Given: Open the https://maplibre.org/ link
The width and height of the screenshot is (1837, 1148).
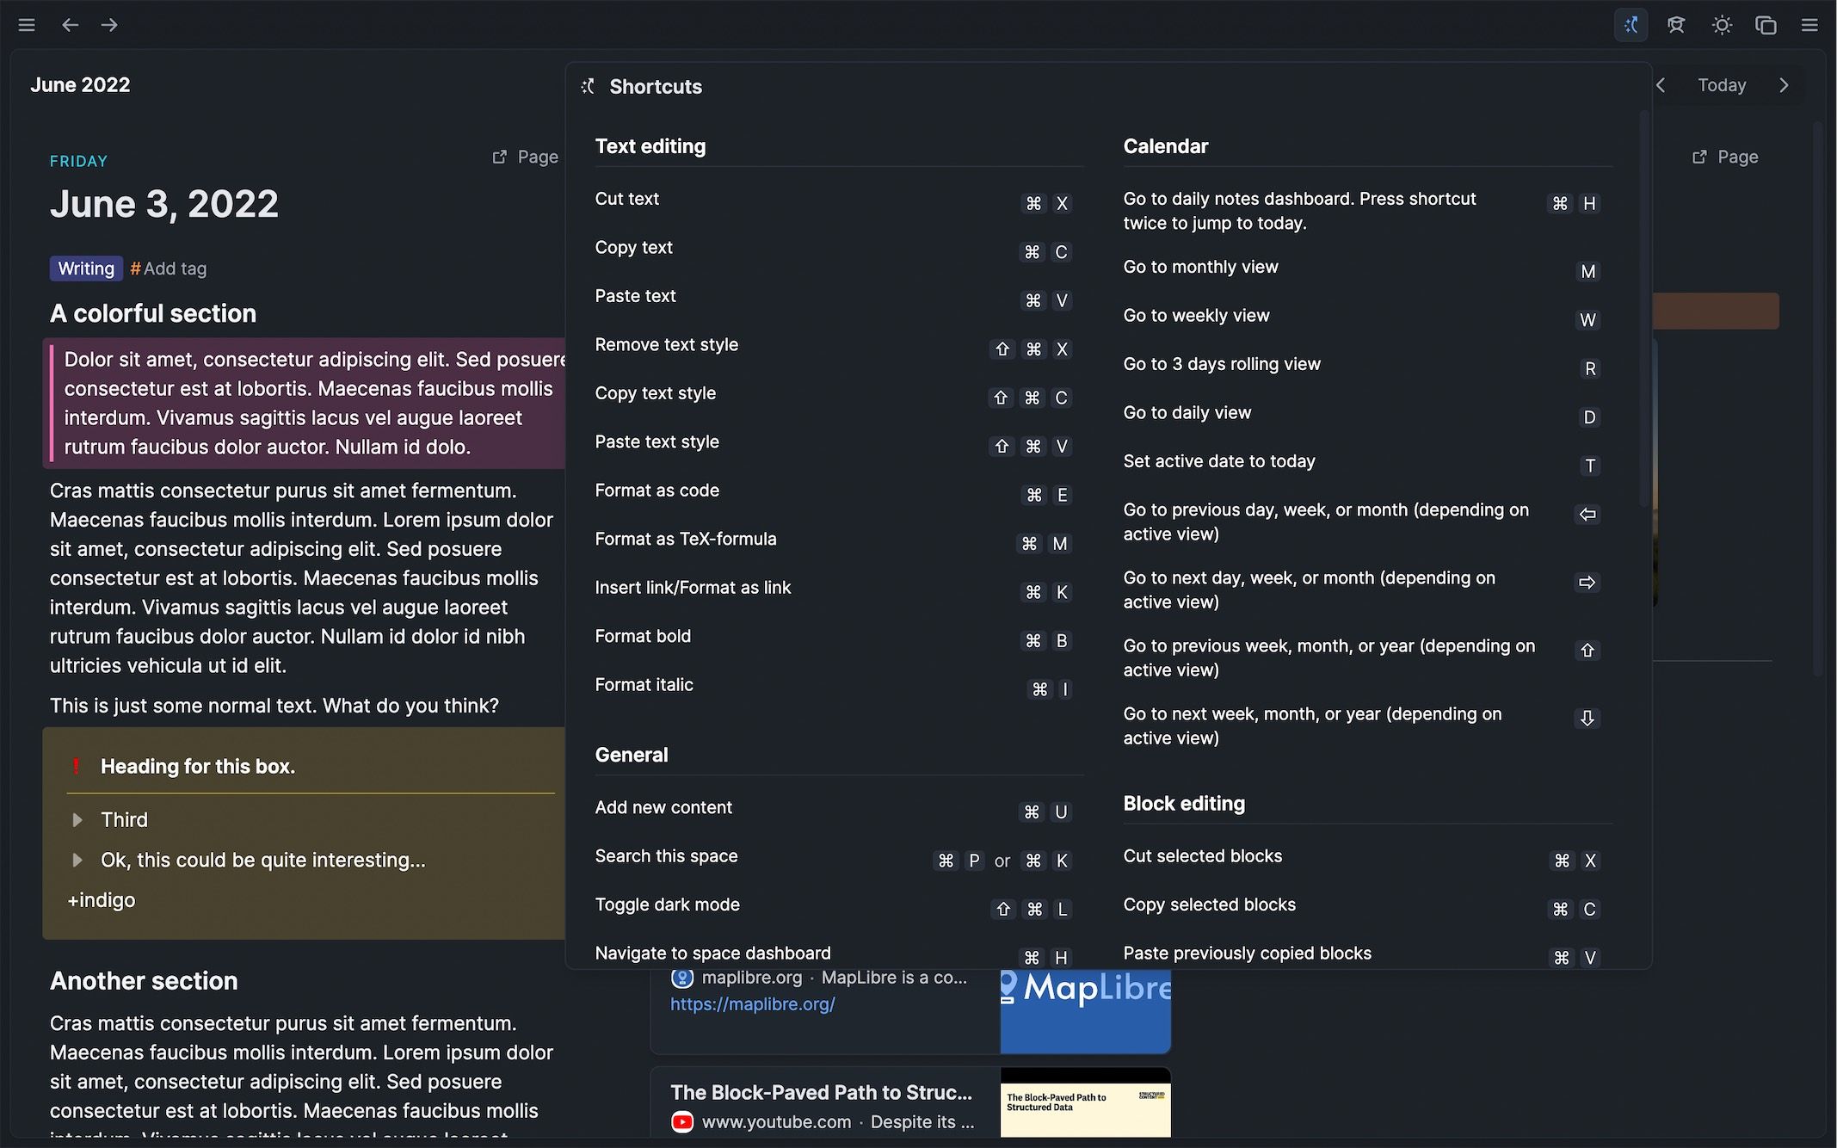Looking at the screenshot, I should tap(752, 1003).
